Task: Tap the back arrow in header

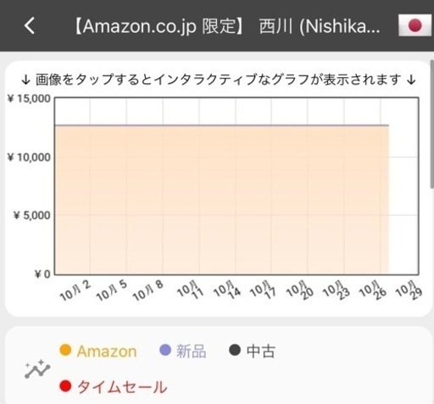Action: [x=30, y=25]
